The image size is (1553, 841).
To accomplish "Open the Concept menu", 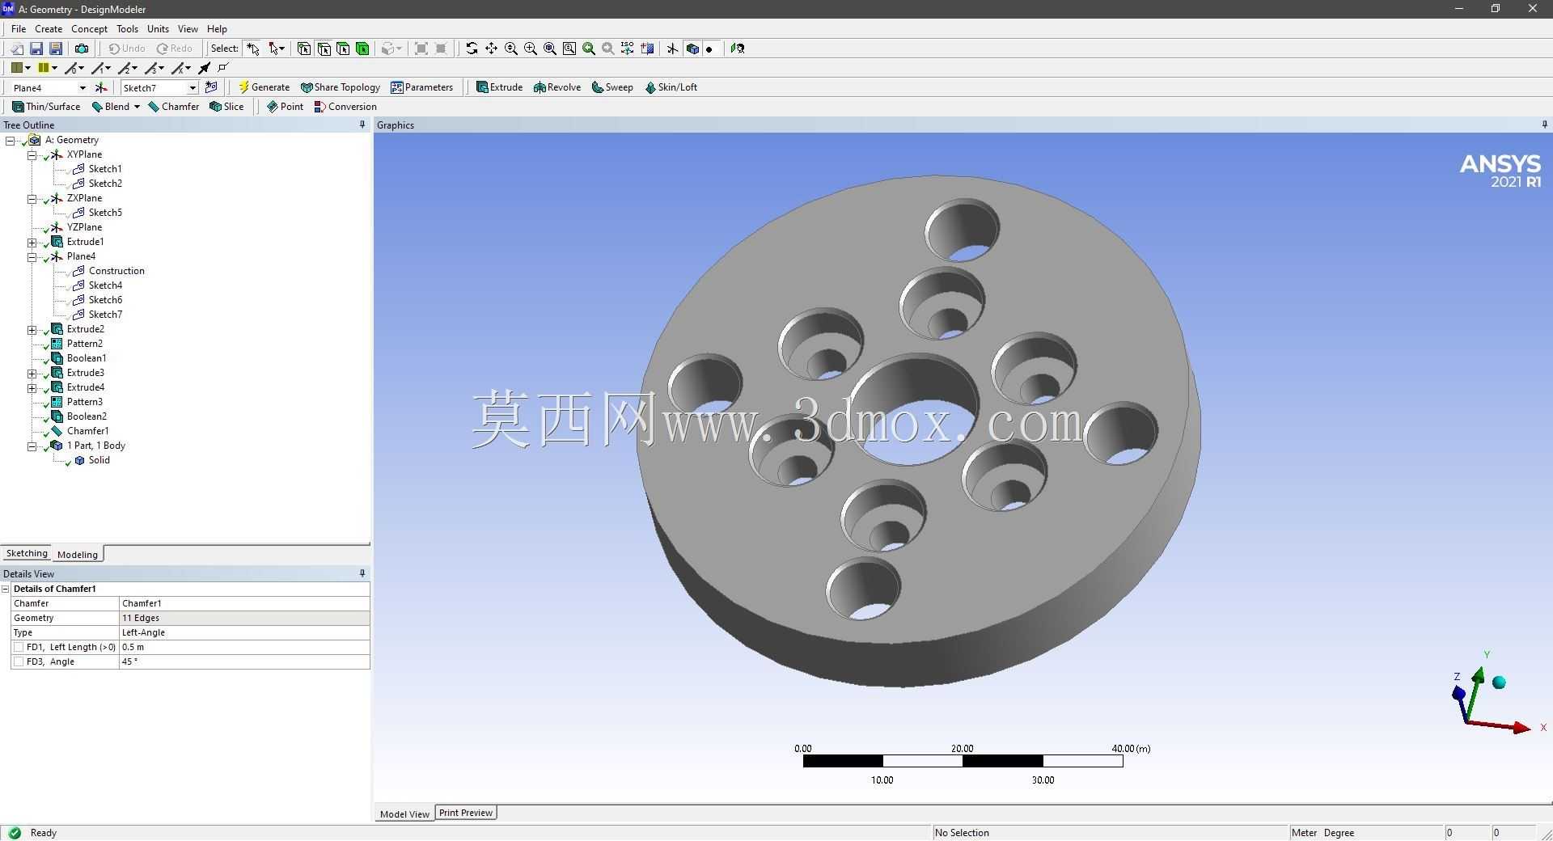I will point(89,28).
